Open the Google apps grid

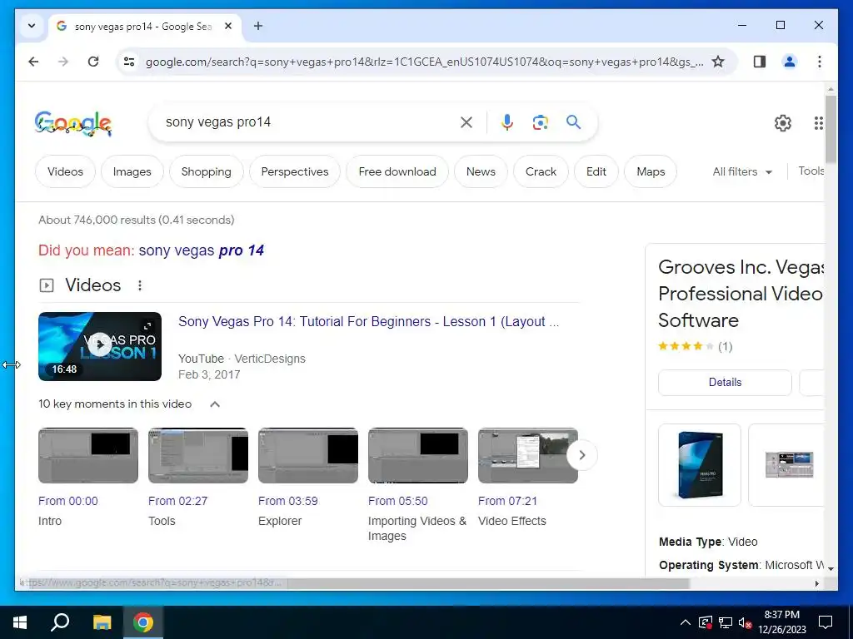(x=818, y=123)
